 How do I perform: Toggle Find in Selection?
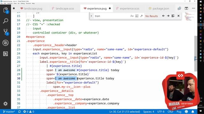[173, 16]
